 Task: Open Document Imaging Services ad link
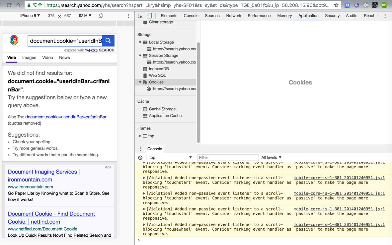pyautogui.click(x=44, y=176)
